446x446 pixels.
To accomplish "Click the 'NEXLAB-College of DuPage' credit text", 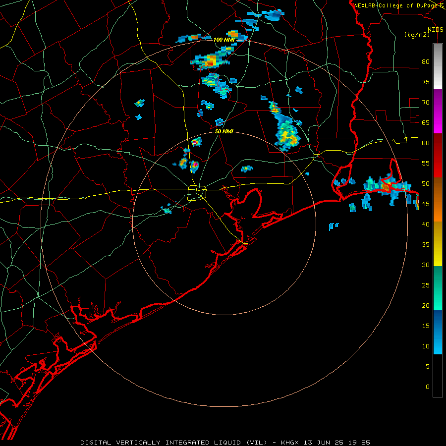I will click(395, 5).
